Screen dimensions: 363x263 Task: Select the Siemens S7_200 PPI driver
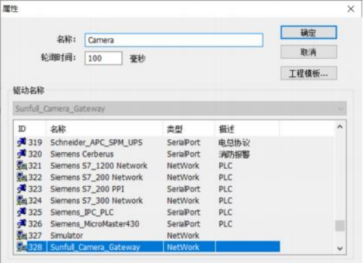click(x=87, y=189)
